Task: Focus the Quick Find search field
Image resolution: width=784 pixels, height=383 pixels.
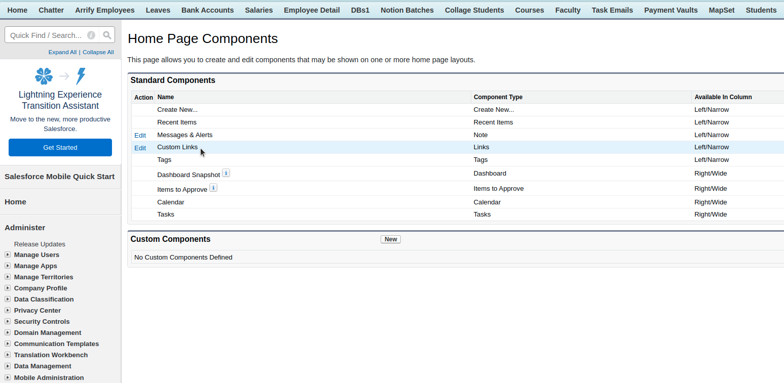Action: click(x=47, y=35)
